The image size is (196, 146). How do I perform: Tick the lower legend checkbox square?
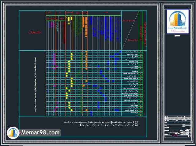(137, 125)
